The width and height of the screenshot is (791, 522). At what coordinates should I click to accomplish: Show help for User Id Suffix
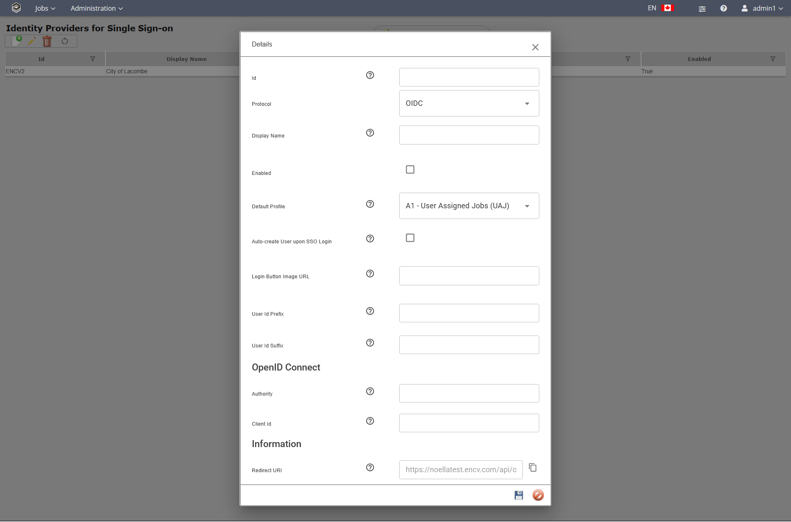370,343
